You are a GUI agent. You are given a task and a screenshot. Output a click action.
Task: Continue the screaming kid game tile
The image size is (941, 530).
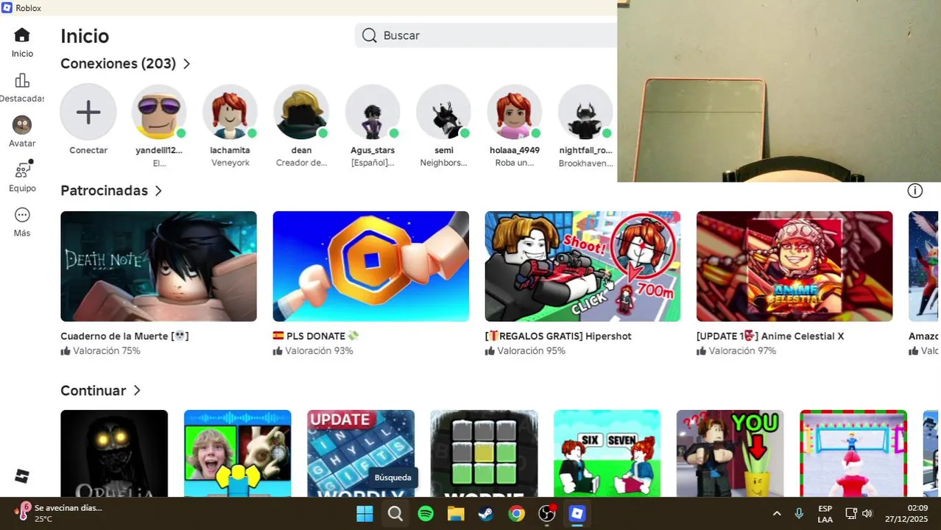[237, 453]
